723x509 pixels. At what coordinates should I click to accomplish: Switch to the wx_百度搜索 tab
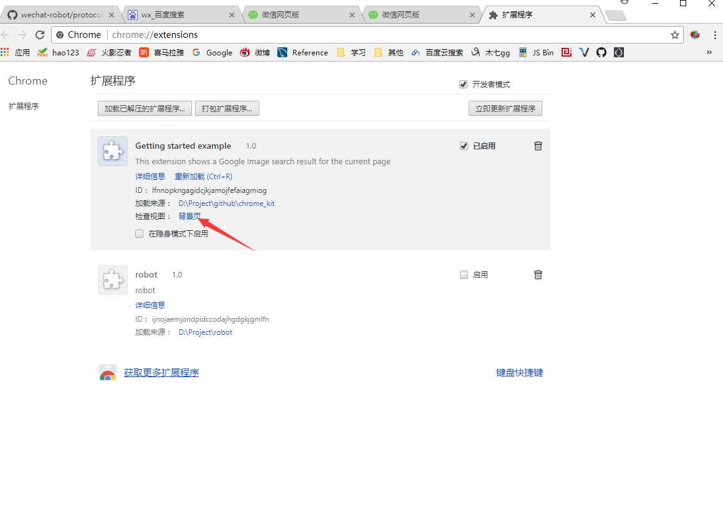tap(181, 15)
